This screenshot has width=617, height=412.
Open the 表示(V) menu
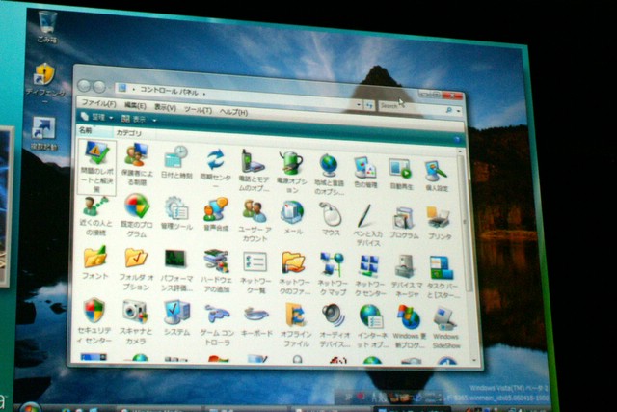(165, 107)
